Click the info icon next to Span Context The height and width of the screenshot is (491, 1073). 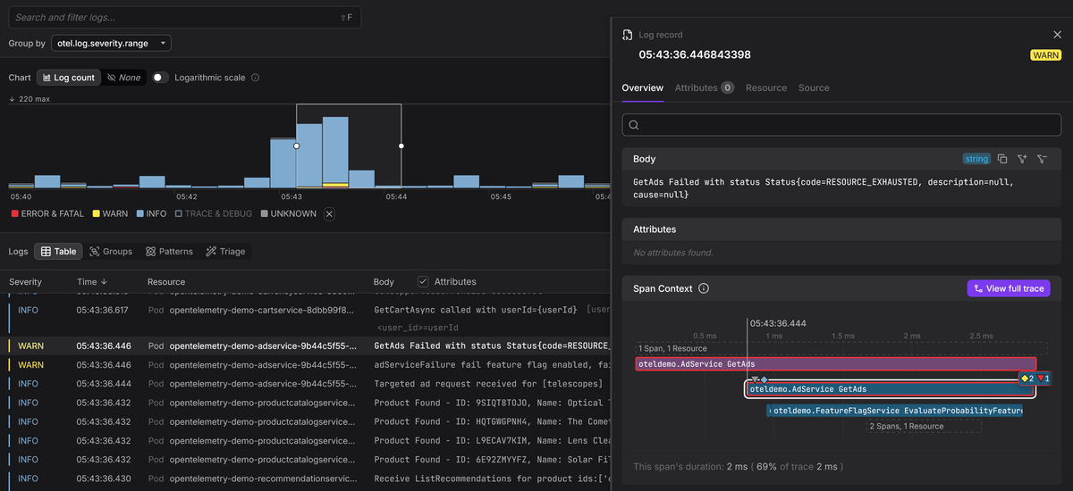[x=704, y=289]
